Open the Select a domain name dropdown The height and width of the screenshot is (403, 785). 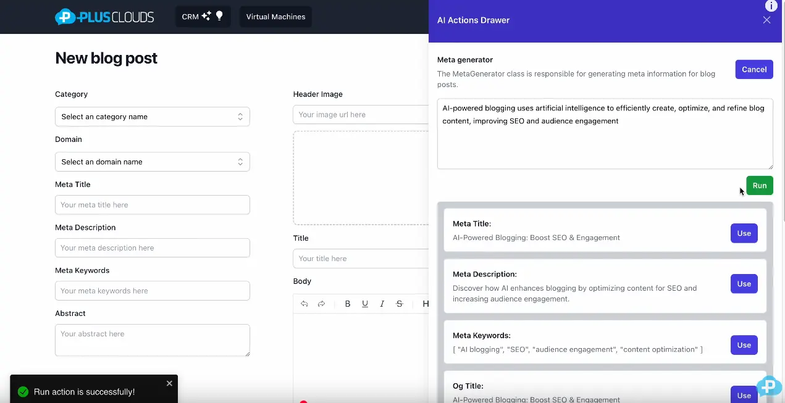[152, 162]
